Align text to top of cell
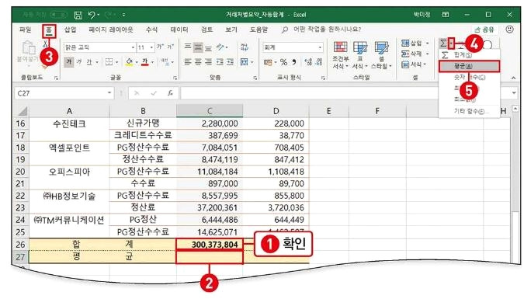 pyautogui.click(x=188, y=47)
